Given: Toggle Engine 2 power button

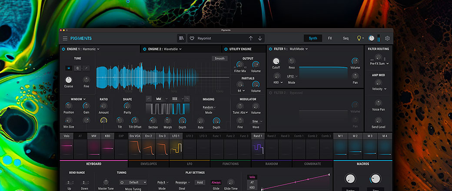Looking at the screenshot, I should pyautogui.click(x=145, y=49).
